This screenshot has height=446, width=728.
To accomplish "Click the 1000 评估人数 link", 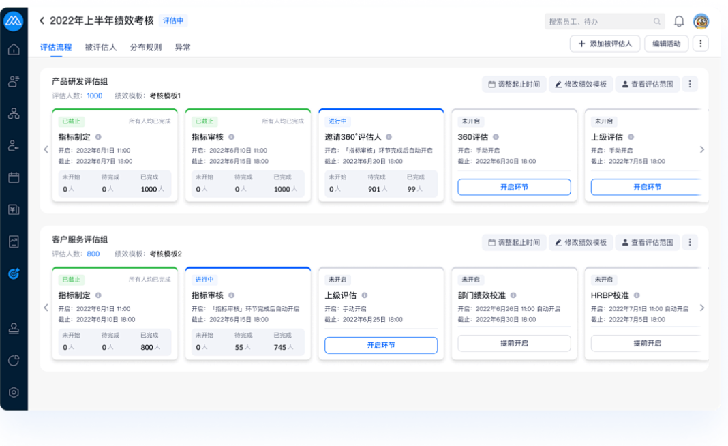I will click(95, 95).
